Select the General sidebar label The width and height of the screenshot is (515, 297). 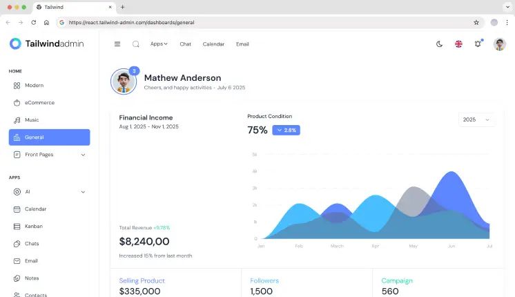point(34,137)
